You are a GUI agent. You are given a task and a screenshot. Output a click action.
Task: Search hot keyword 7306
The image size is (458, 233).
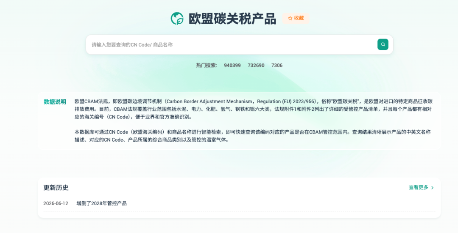277,66
